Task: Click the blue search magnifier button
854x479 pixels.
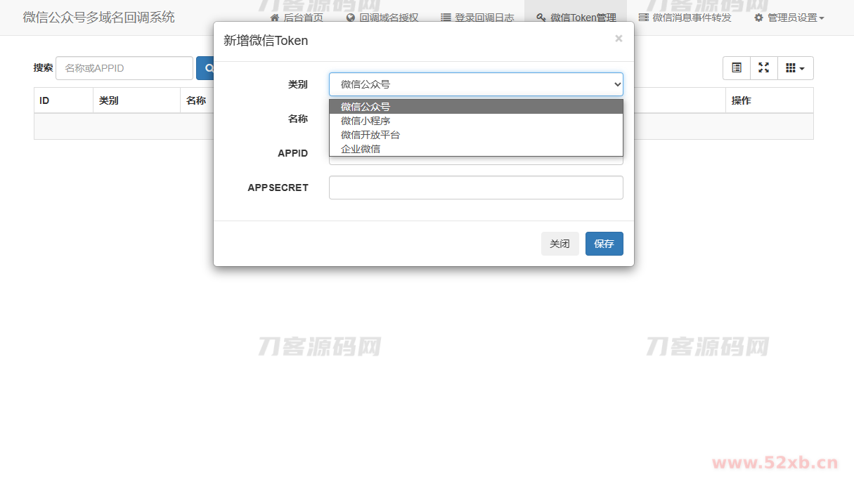Action: 206,68
